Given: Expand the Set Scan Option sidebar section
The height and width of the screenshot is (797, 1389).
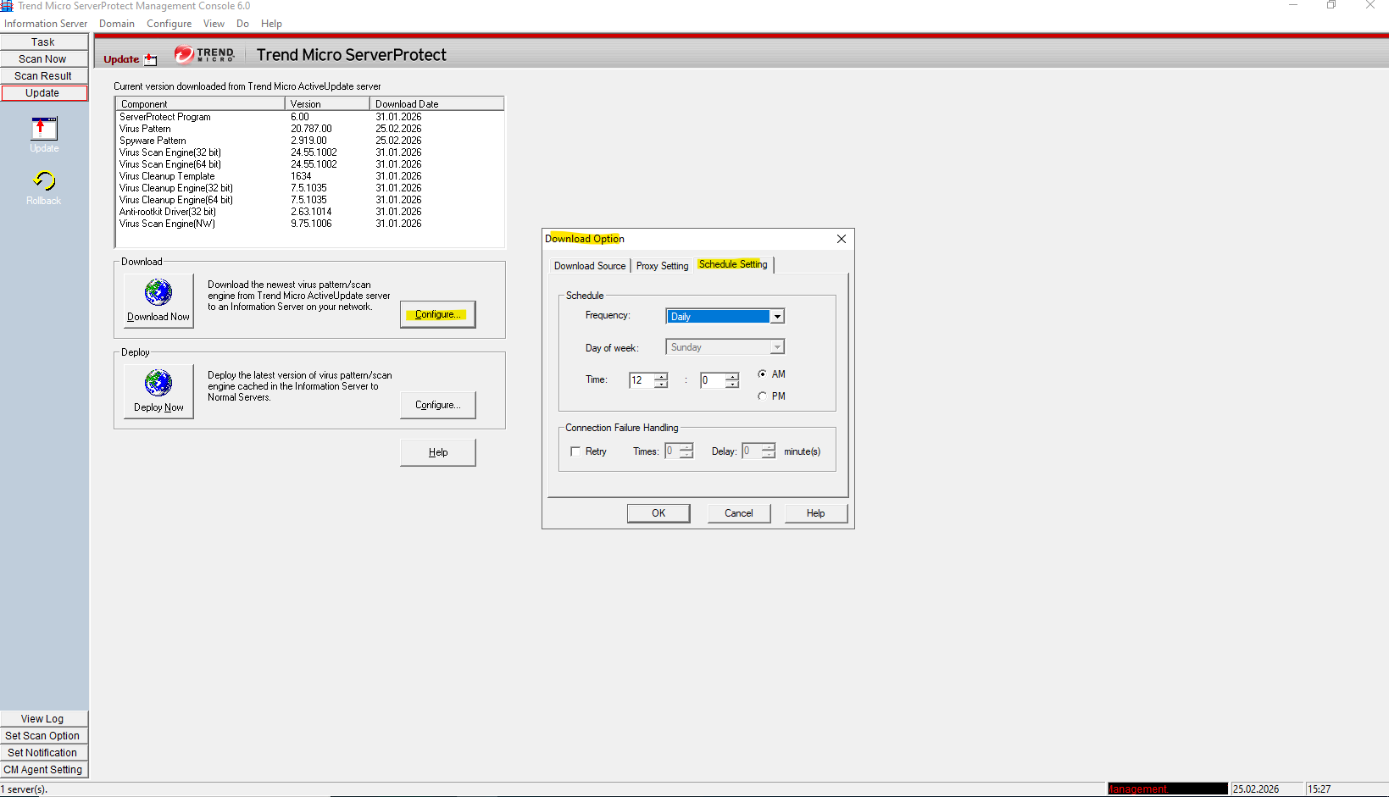Looking at the screenshot, I should (x=43, y=736).
